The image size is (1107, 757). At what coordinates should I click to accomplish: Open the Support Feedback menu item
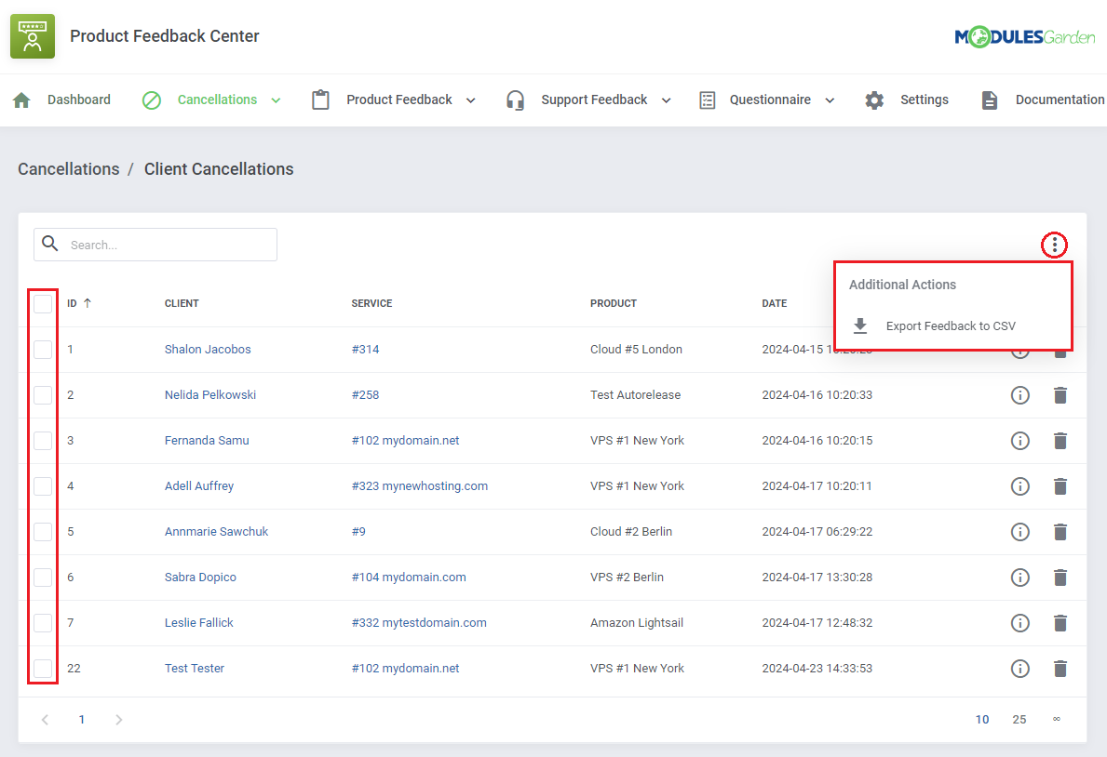click(594, 100)
